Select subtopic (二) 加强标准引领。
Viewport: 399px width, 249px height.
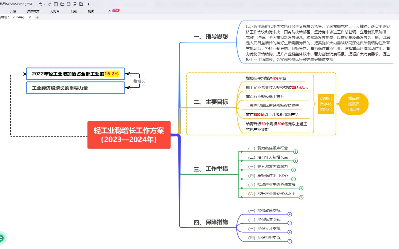tap(265, 220)
